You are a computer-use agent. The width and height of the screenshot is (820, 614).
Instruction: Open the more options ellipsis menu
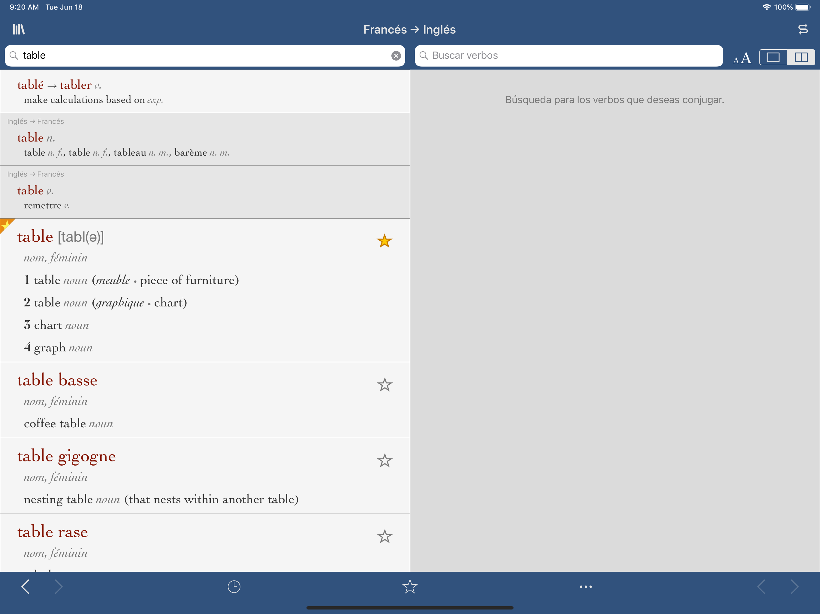coord(586,587)
